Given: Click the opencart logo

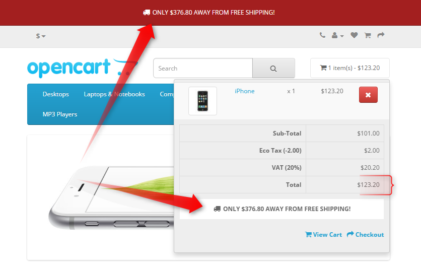Looking at the screenshot, I should point(83,68).
